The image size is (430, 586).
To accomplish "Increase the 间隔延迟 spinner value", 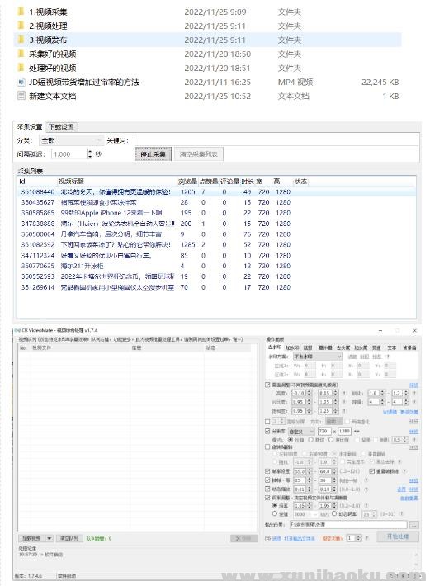I will (x=90, y=151).
